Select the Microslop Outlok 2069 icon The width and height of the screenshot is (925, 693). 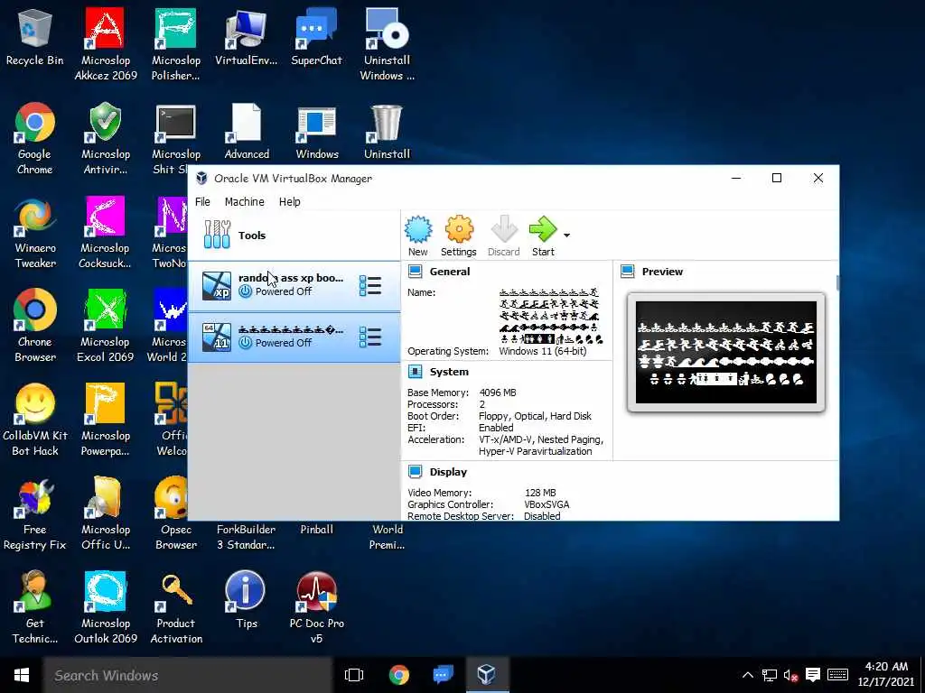(106, 607)
